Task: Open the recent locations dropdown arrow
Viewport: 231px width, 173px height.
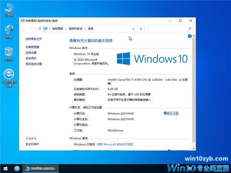Action: (35, 29)
